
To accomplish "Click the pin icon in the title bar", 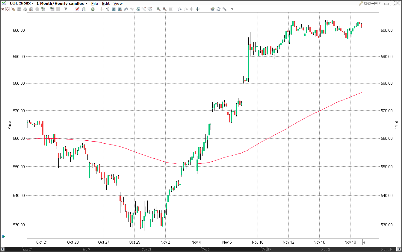I will tap(374, 3).
